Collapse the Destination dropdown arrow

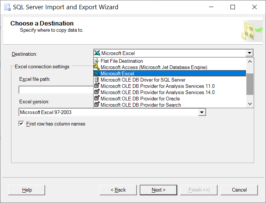tap(249, 53)
